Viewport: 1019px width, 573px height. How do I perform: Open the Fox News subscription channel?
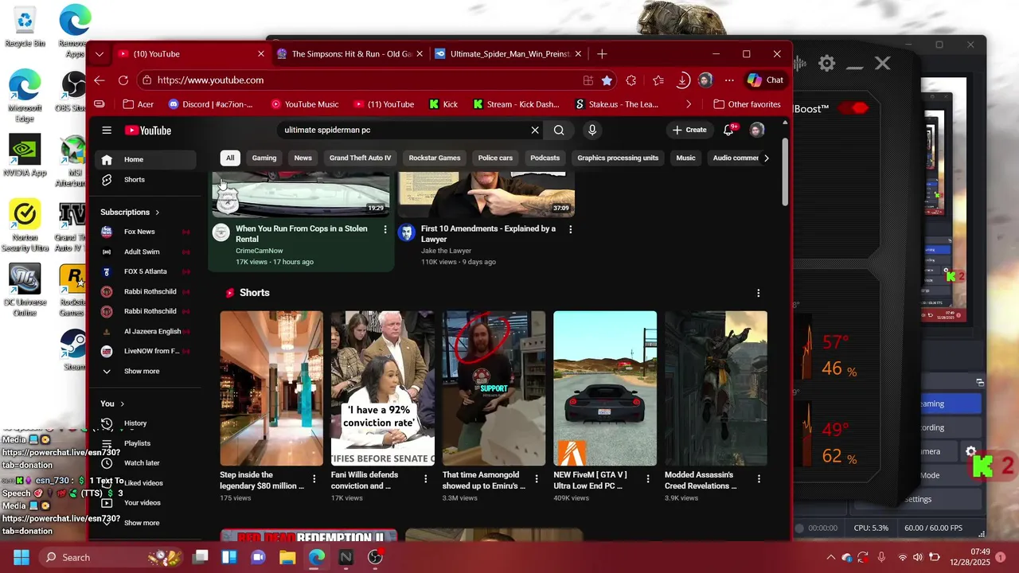(x=145, y=232)
